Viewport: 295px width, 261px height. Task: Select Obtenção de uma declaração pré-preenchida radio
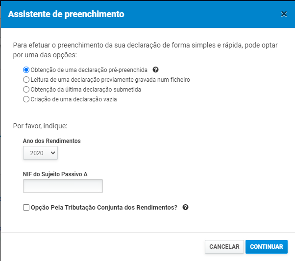tap(26, 70)
